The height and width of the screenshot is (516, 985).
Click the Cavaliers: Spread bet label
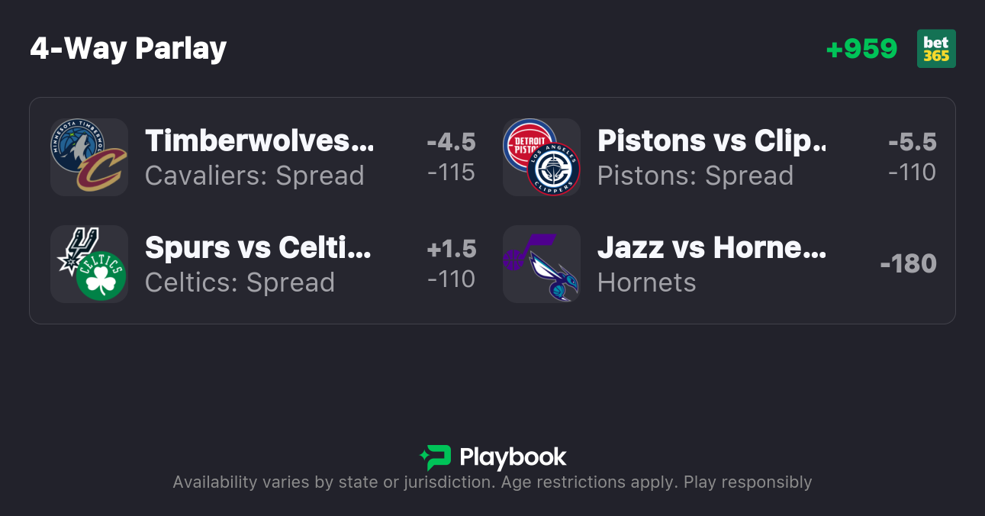click(x=254, y=176)
